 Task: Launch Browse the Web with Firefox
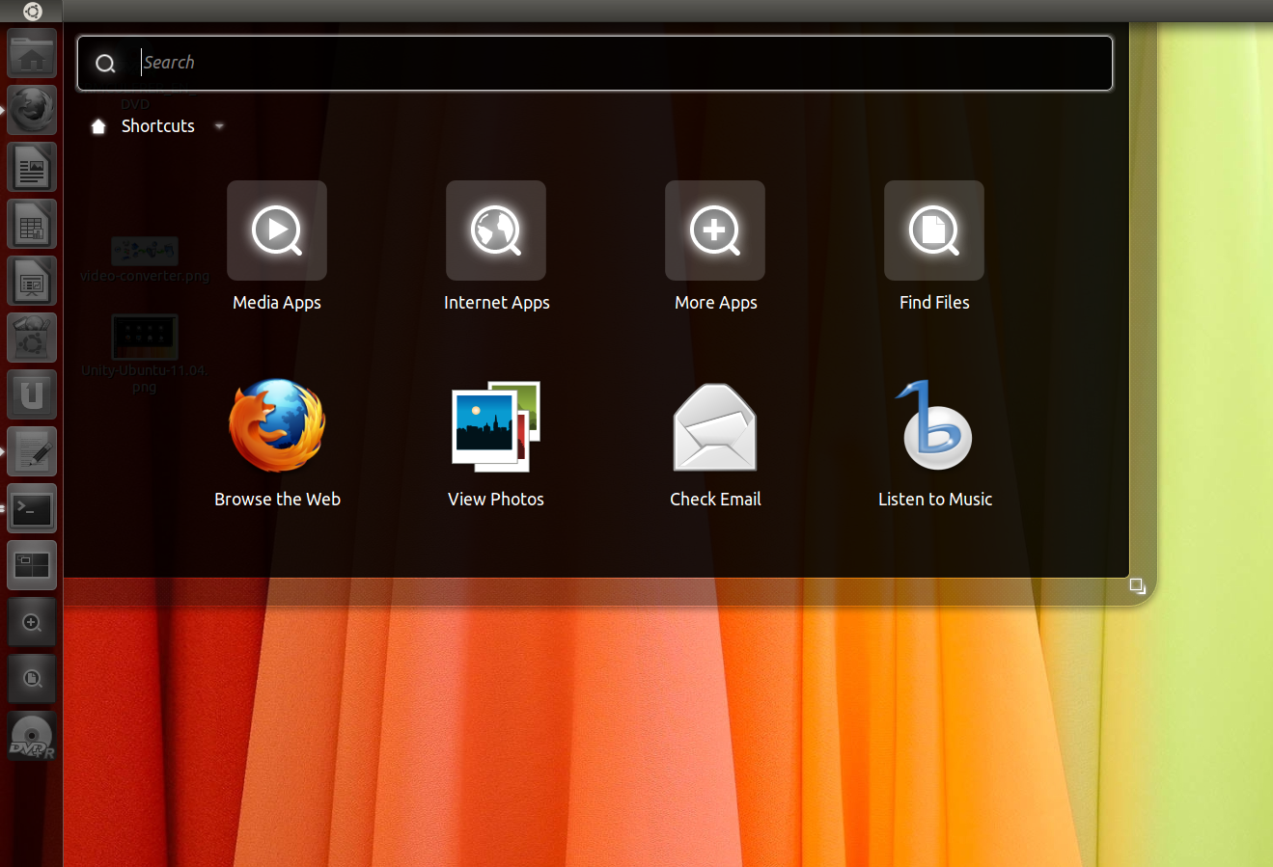pyautogui.click(x=277, y=427)
